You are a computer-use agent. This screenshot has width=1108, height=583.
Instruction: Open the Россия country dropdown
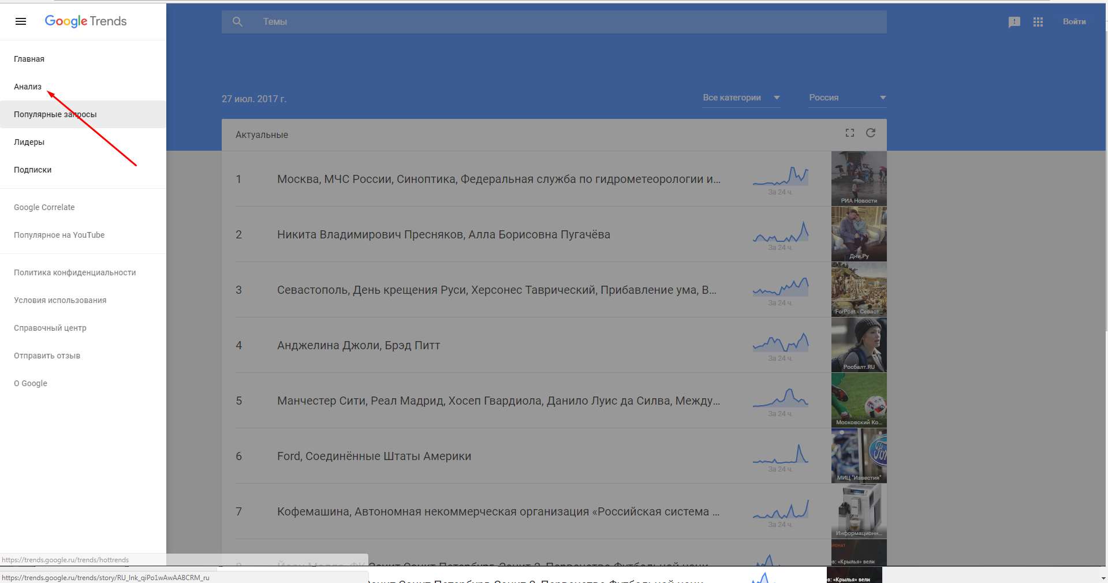pos(847,98)
